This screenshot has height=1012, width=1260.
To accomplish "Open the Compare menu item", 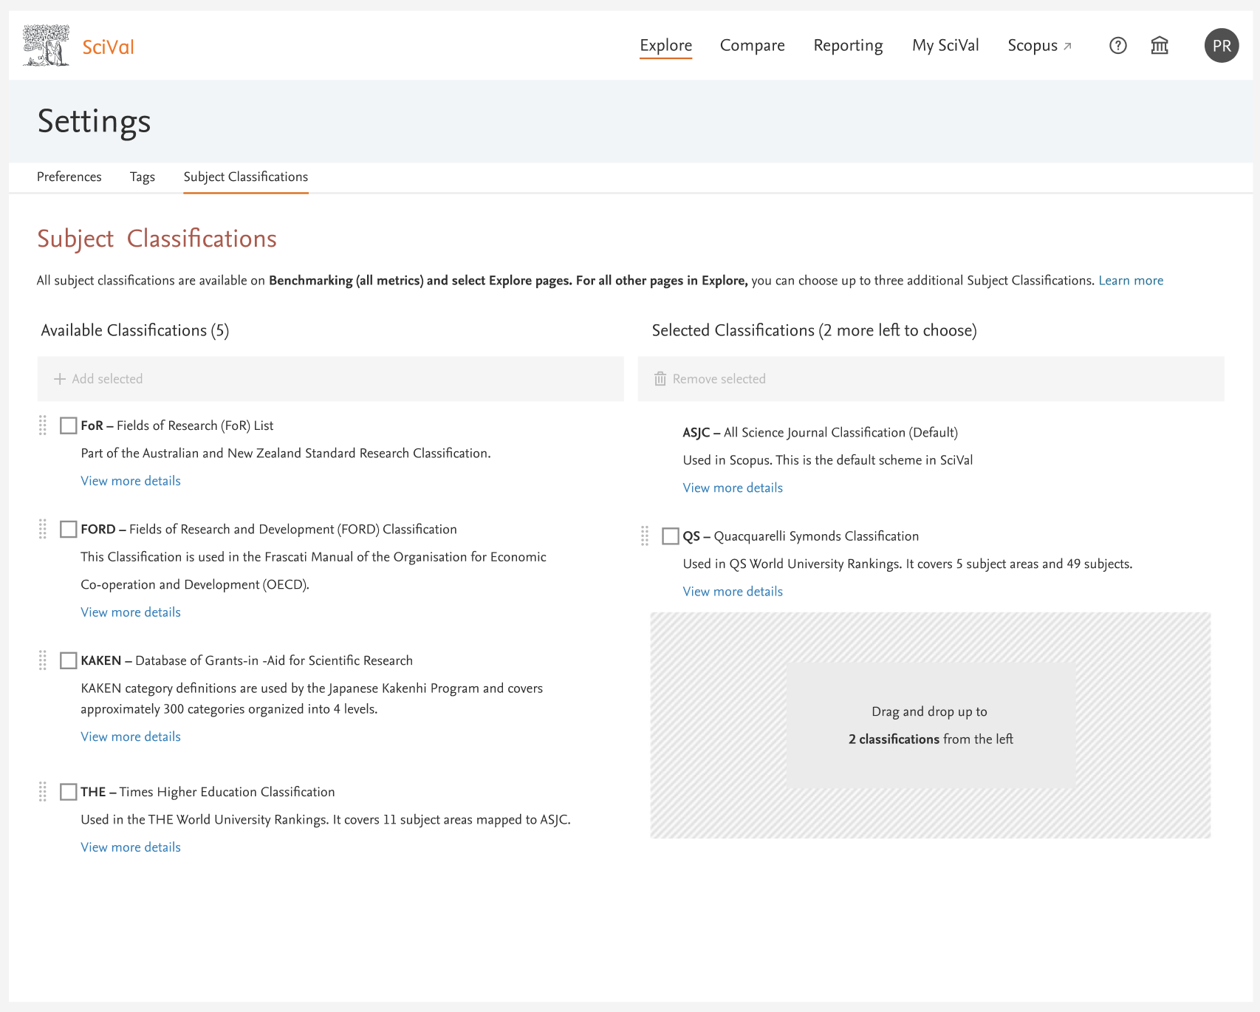I will click(x=752, y=46).
